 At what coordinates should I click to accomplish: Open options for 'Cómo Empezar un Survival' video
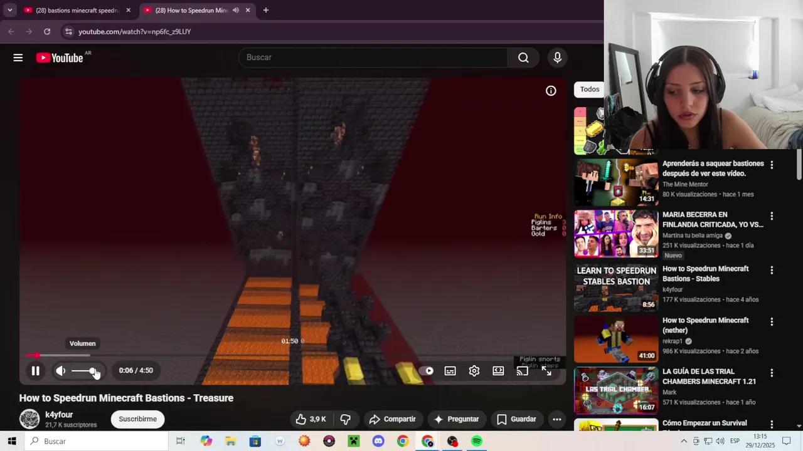[772, 424]
